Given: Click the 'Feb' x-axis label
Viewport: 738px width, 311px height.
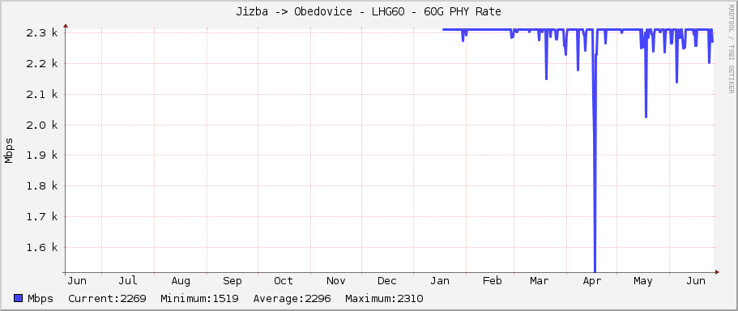Looking at the screenshot, I should point(492,281).
